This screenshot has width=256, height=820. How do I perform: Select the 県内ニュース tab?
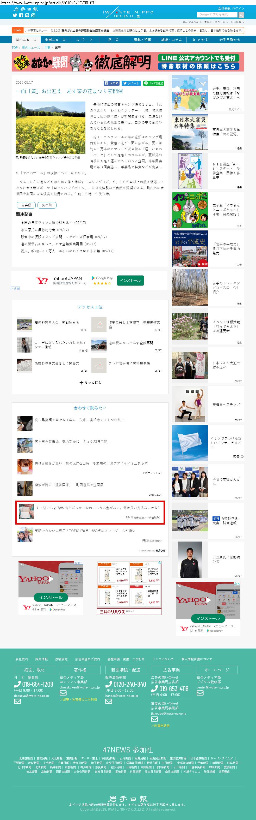[26, 40]
